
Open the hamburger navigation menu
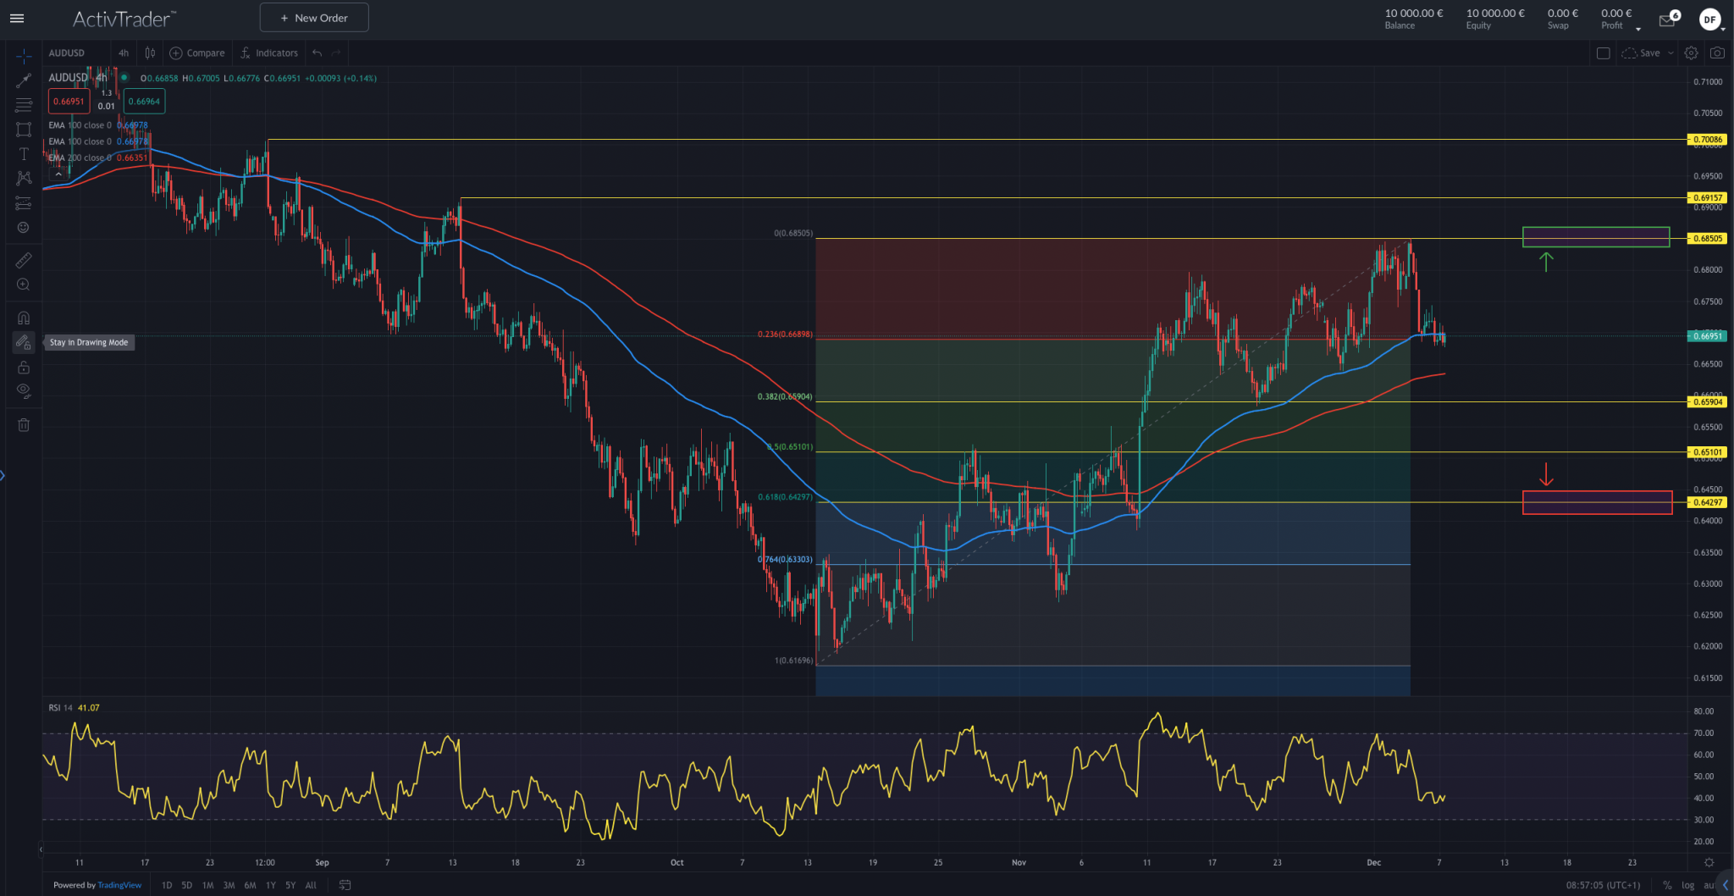point(17,18)
